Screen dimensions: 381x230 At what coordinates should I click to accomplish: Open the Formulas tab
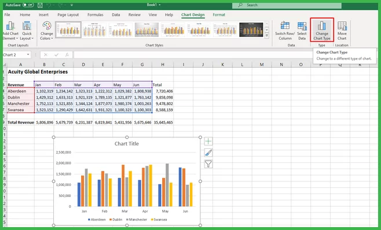[95, 15]
